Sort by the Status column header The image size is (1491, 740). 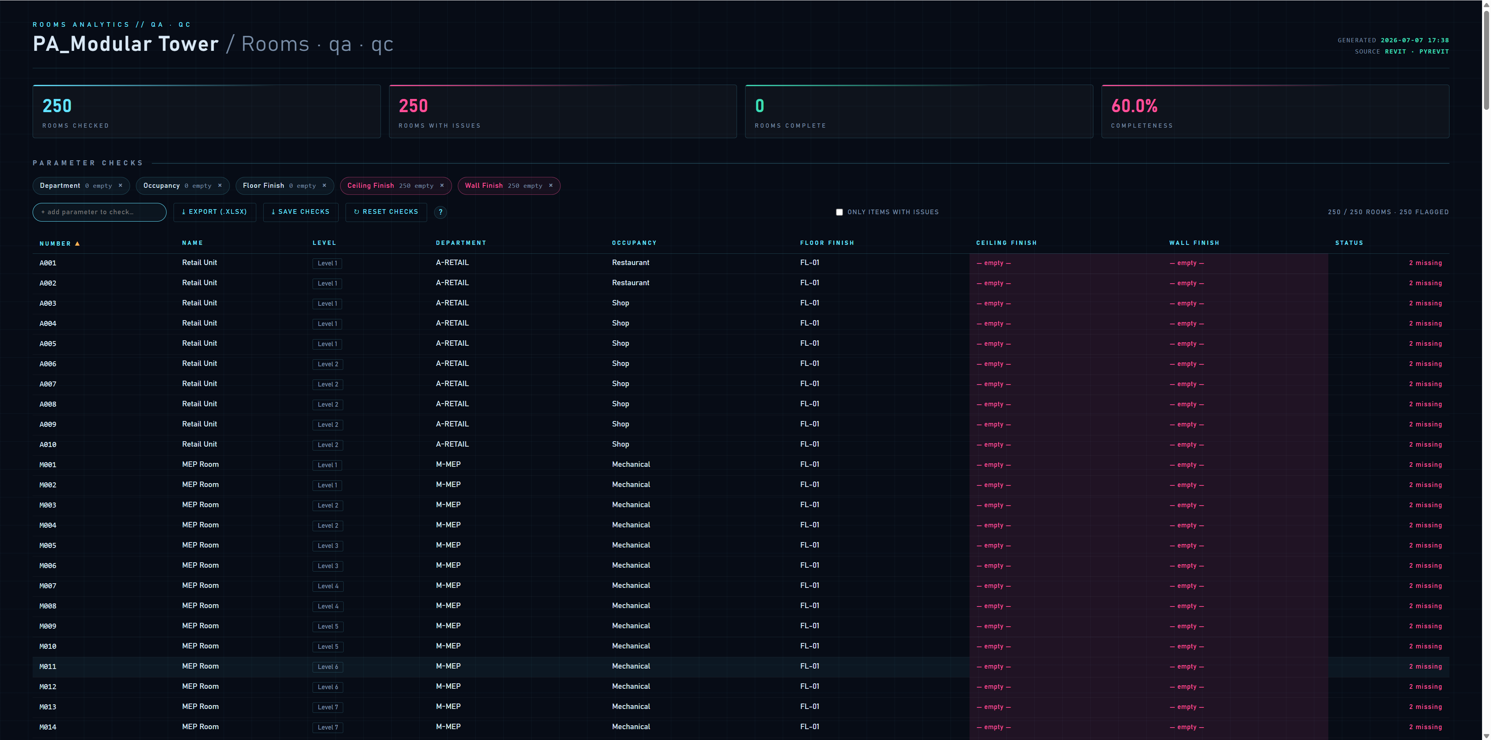click(x=1349, y=243)
